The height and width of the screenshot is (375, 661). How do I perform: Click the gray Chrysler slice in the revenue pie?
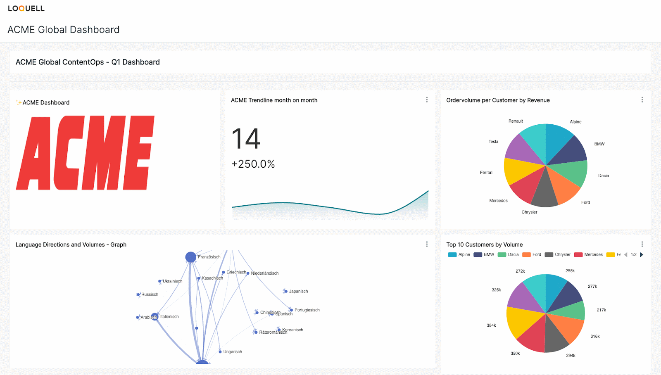pos(545,192)
